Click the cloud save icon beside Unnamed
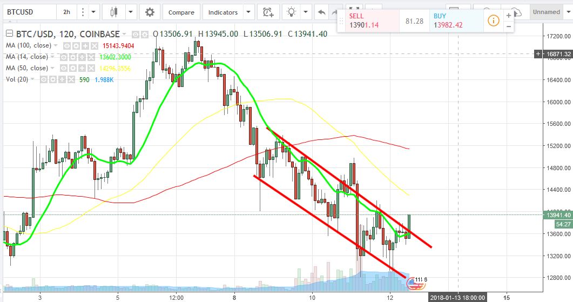Screen dimensions: 573x302 (x=516, y=12)
